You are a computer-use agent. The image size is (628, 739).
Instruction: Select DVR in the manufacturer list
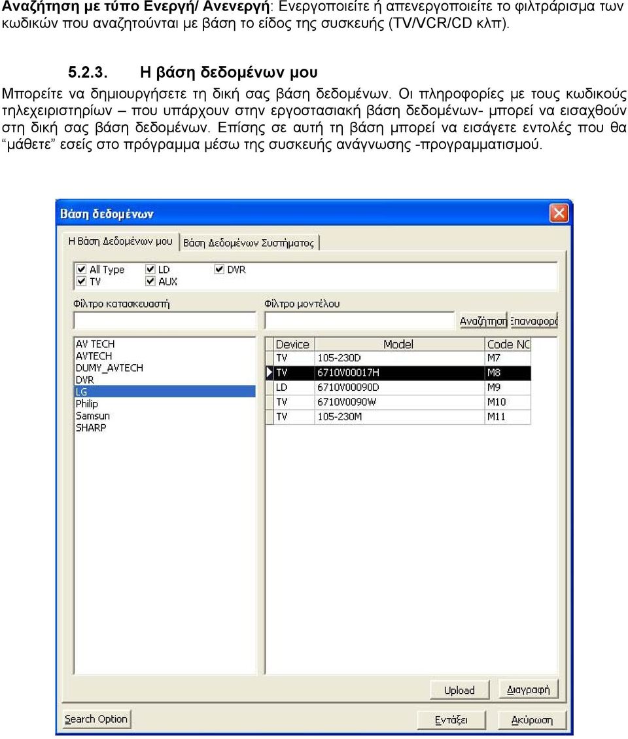165,380
